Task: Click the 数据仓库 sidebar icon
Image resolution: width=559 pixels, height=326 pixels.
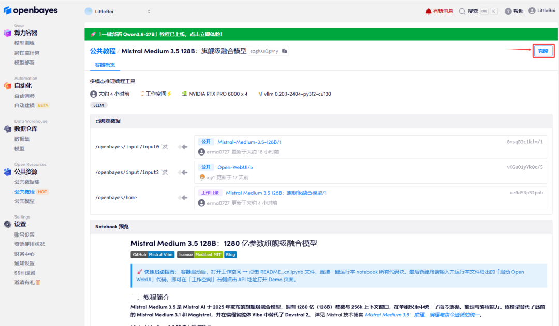Action: point(7,129)
